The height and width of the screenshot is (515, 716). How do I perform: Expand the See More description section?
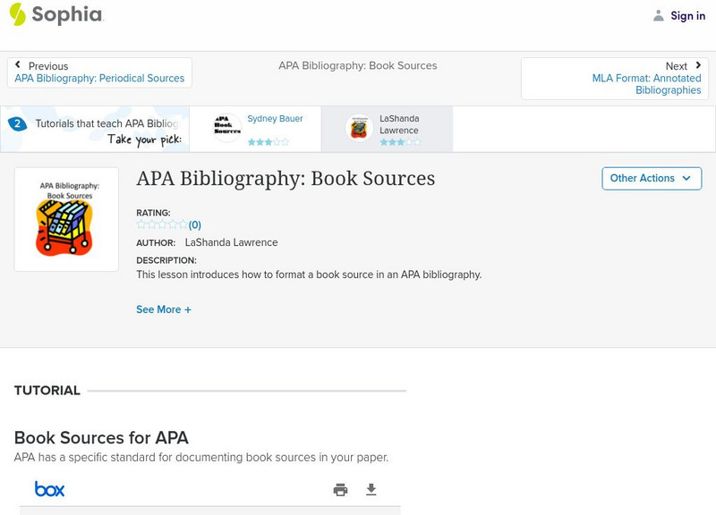point(164,309)
